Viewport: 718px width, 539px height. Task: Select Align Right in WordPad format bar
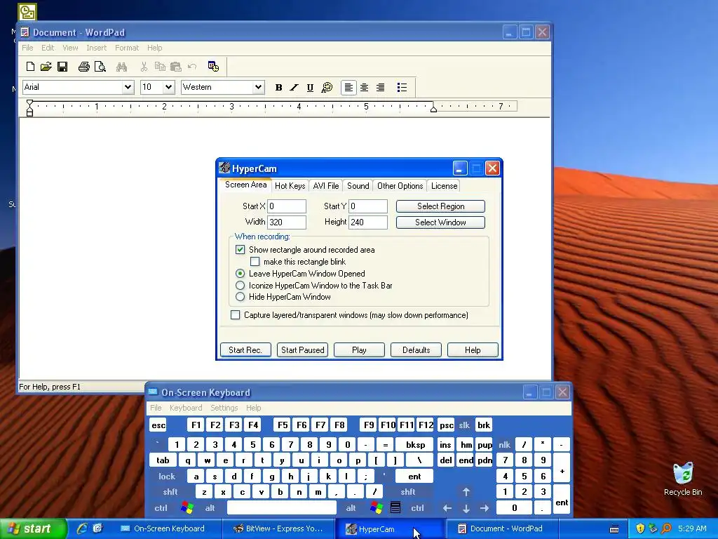(x=380, y=88)
